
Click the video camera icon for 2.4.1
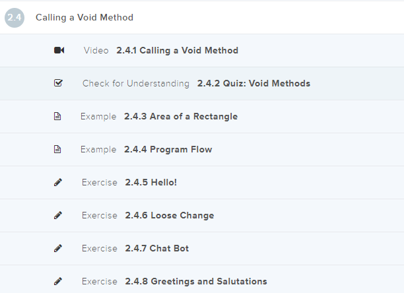[x=59, y=50]
